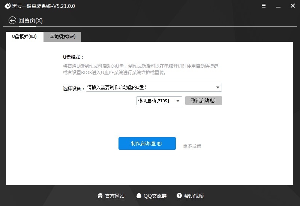The width and height of the screenshot is (300, 206).
Task: Click the blue 制作启动U盘 button
Action: click(x=147, y=143)
